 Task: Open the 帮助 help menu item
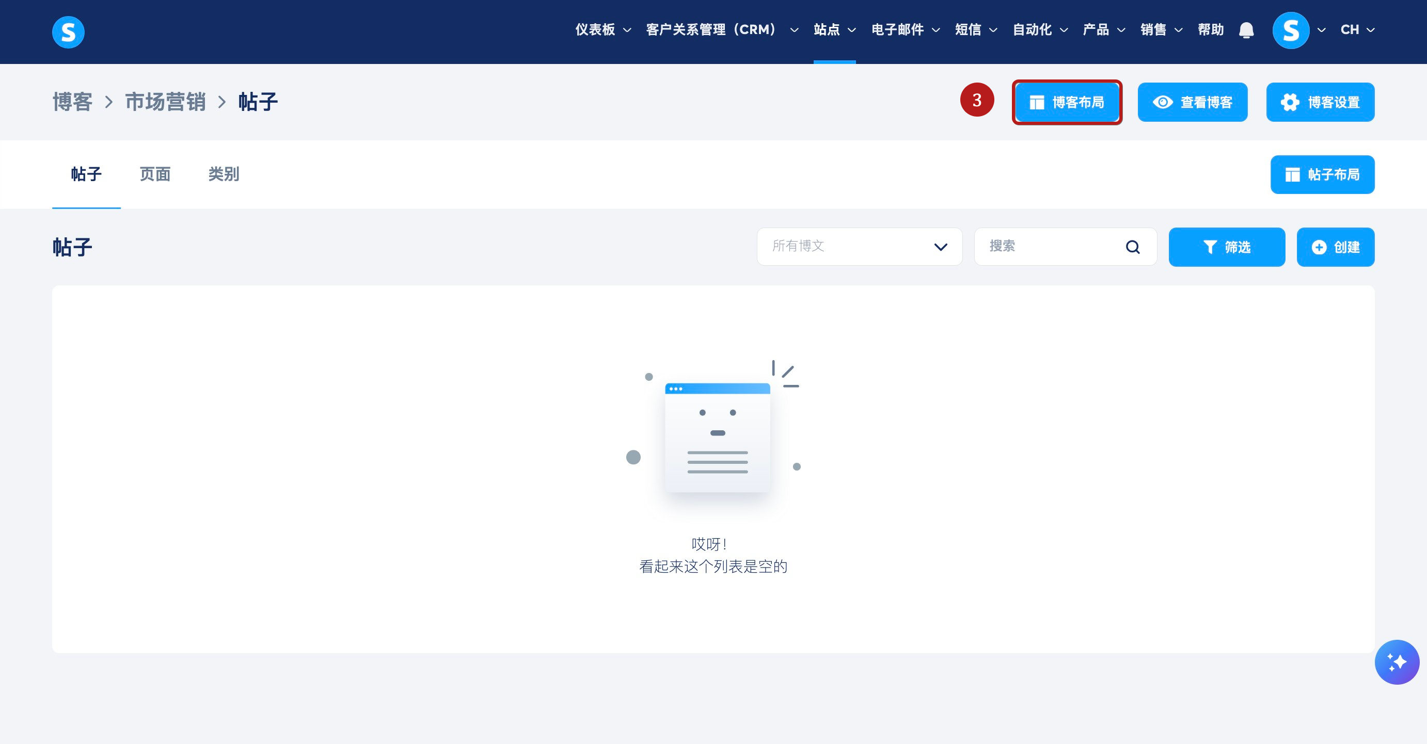pyautogui.click(x=1210, y=30)
